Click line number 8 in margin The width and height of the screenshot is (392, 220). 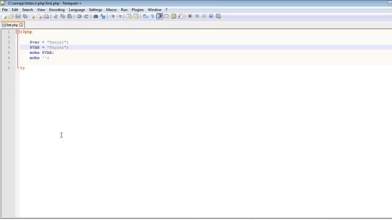tap(9, 68)
